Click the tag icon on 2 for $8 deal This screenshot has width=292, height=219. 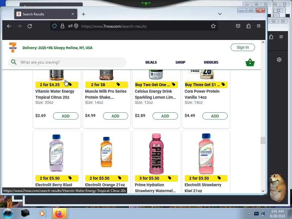point(118,84)
